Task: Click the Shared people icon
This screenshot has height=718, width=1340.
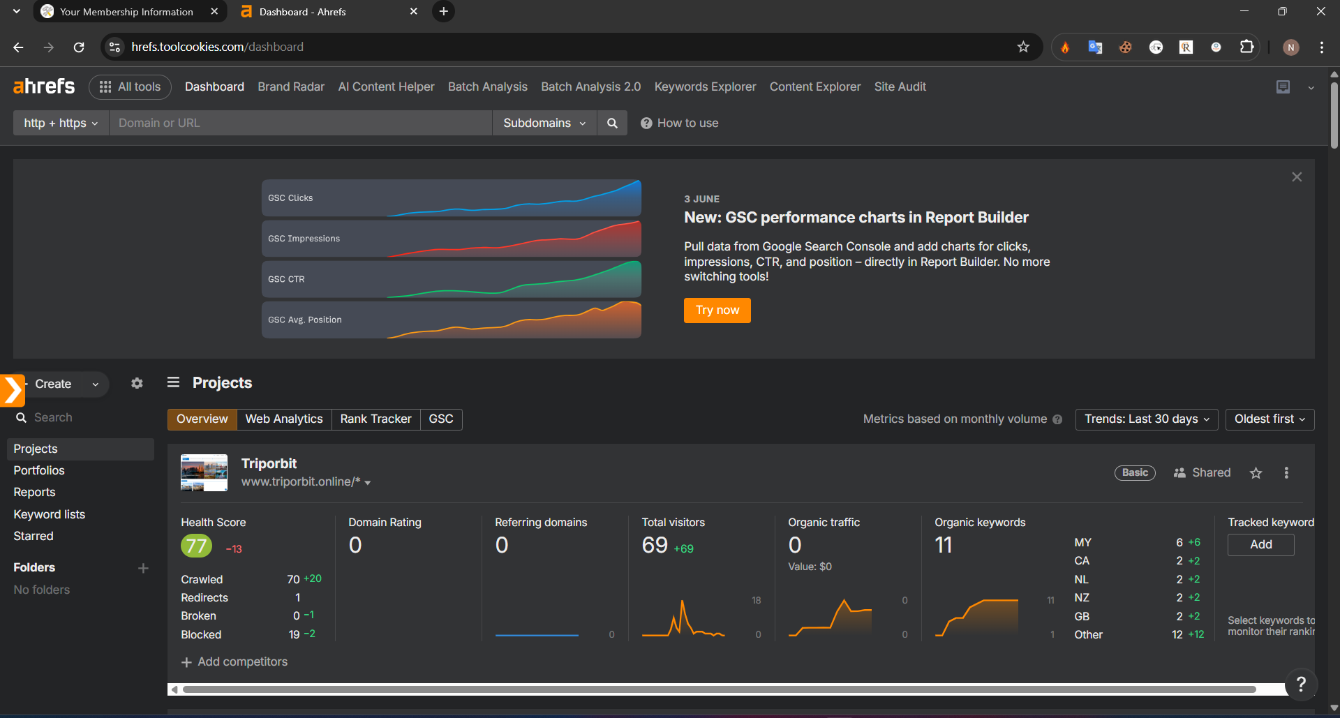Action: click(x=1179, y=473)
